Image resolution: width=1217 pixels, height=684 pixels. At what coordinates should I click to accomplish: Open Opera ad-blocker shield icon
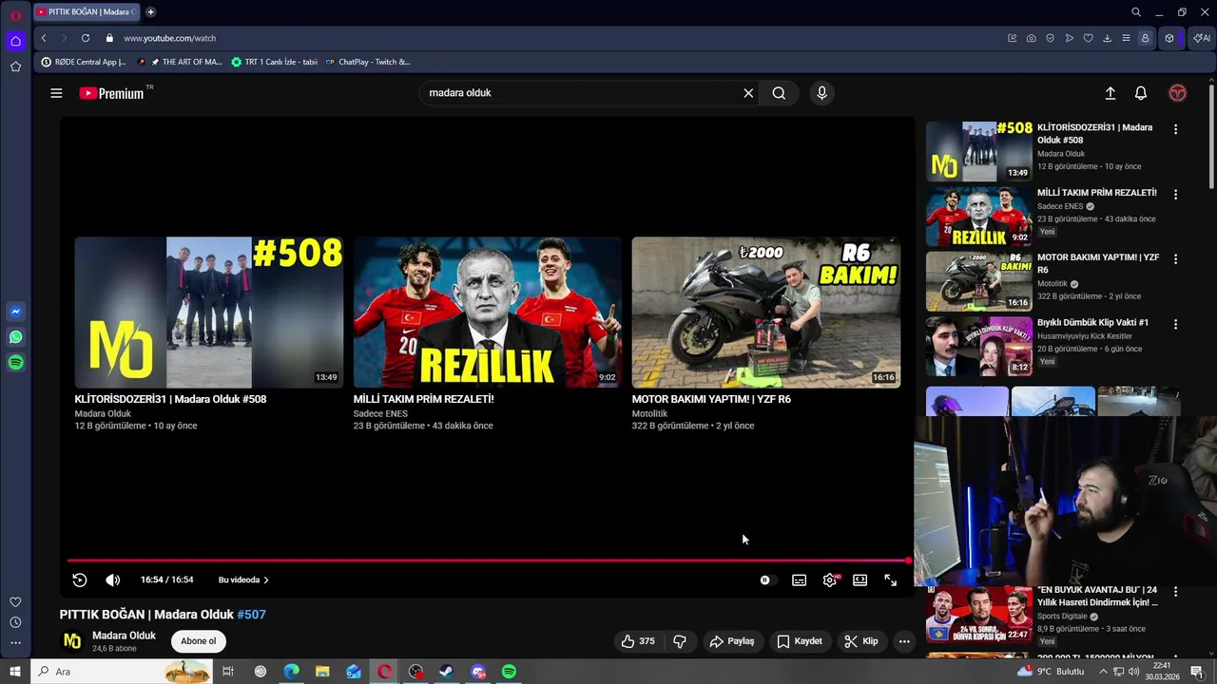point(1051,38)
